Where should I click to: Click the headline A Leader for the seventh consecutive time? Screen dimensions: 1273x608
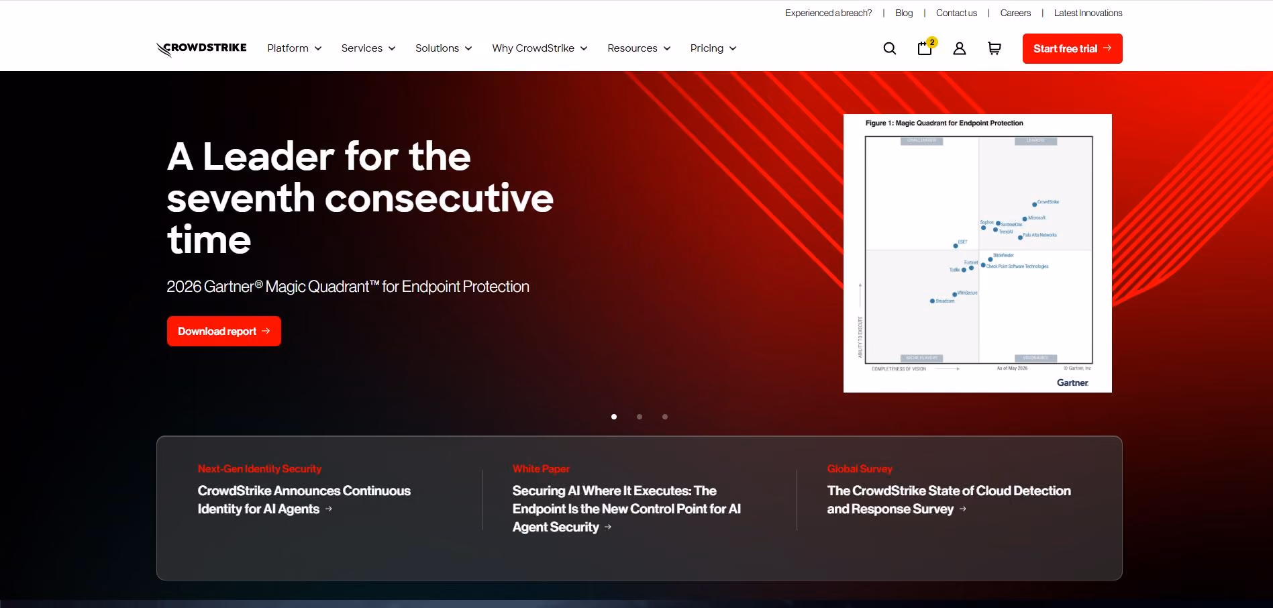click(x=360, y=198)
